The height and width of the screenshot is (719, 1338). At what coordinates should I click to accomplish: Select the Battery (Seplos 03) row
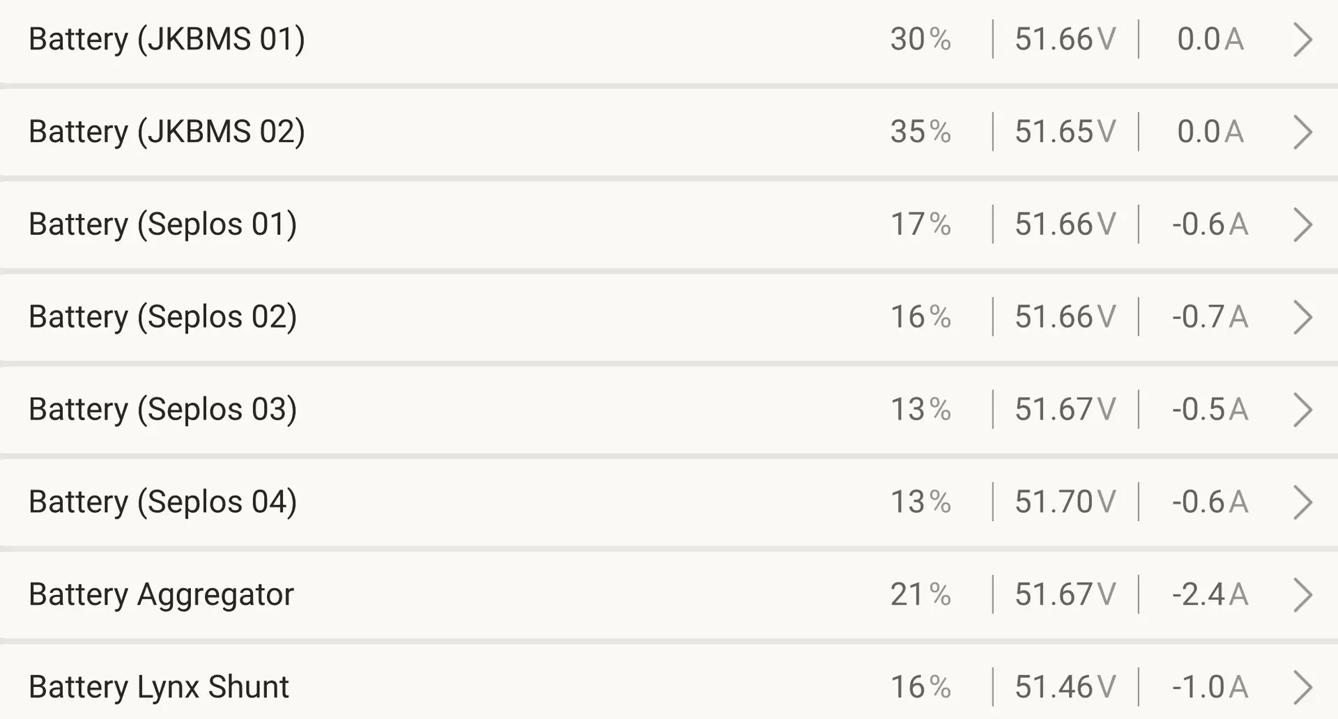pyautogui.click(x=162, y=410)
